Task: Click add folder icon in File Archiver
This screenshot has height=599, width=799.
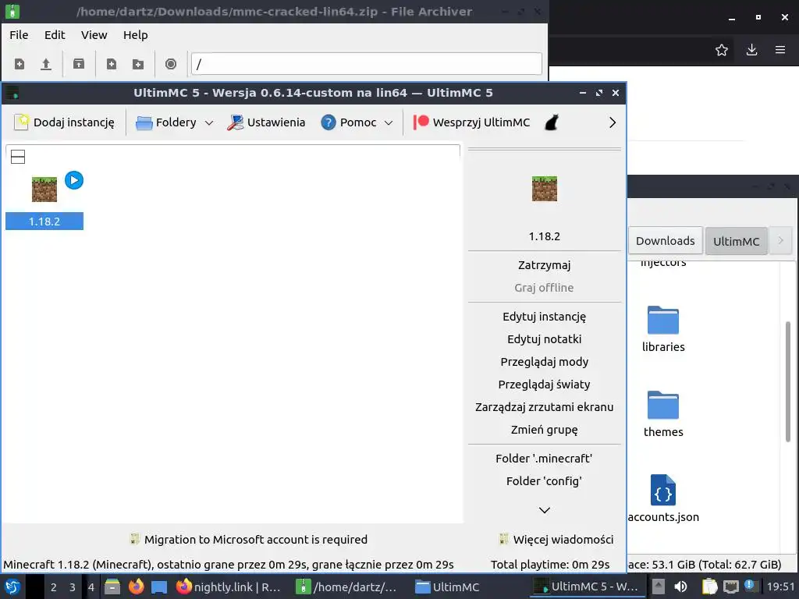Action: [137, 64]
